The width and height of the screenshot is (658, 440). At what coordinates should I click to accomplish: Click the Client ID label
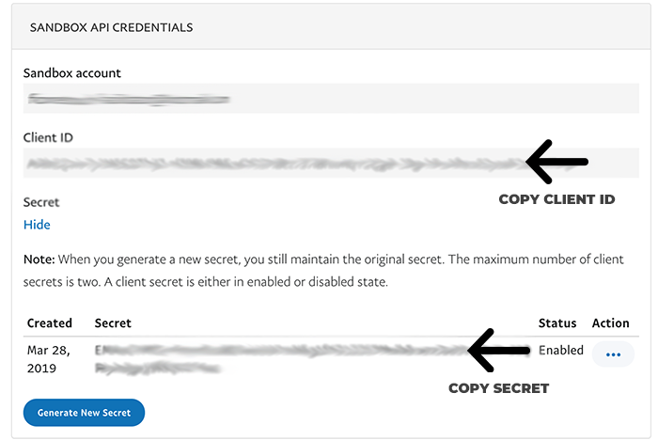(x=48, y=137)
